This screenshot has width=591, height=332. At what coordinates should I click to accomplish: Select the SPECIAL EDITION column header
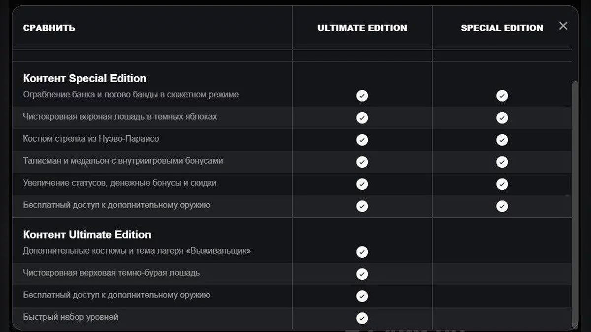click(502, 28)
